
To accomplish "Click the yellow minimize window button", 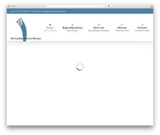I will click(x=12, y=6).
